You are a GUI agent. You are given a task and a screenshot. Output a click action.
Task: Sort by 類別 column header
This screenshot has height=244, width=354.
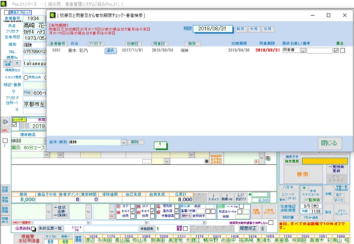click(193, 43)
